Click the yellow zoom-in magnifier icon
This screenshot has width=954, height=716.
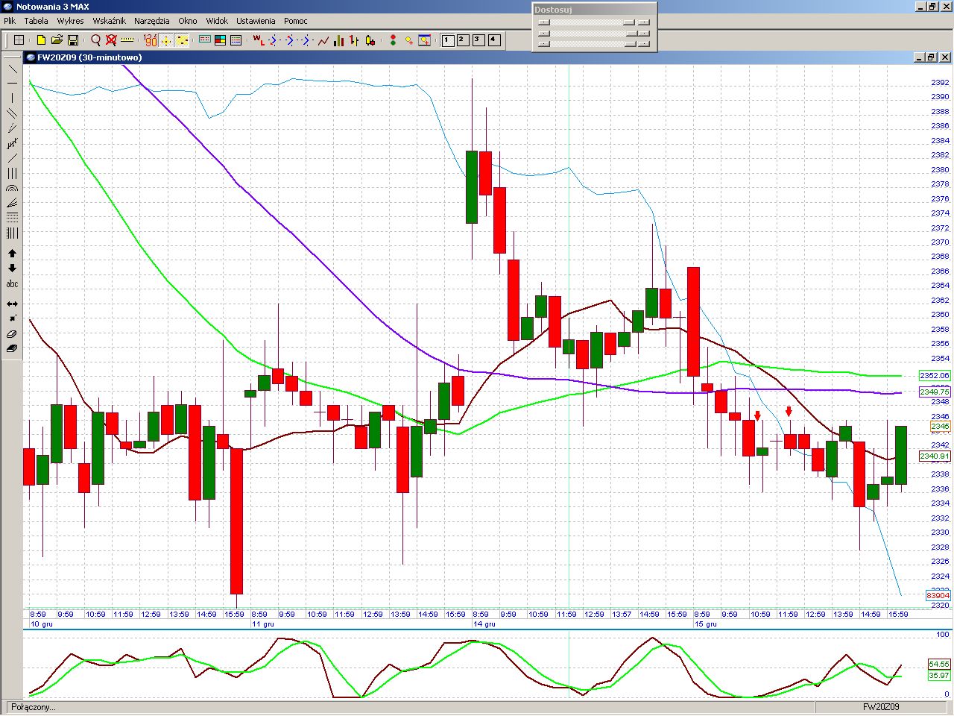point(408,40)
